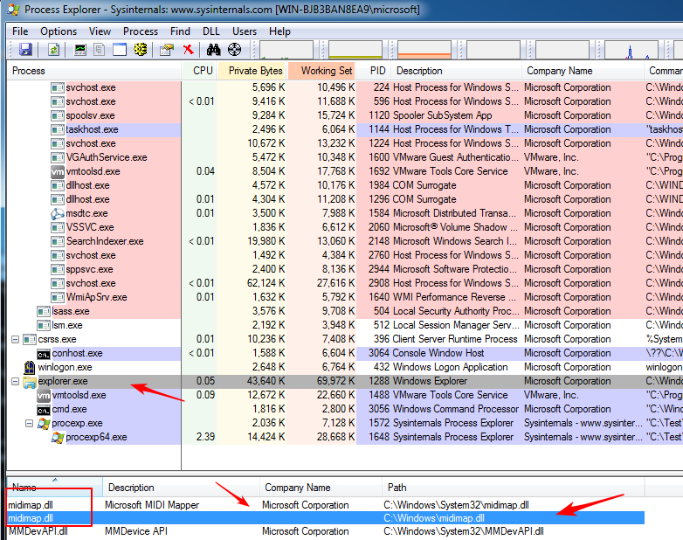This screenshot has height=540, width=683.
Task: Collapse the procexp.exe tree node
Action: click(x=30, y=423)
